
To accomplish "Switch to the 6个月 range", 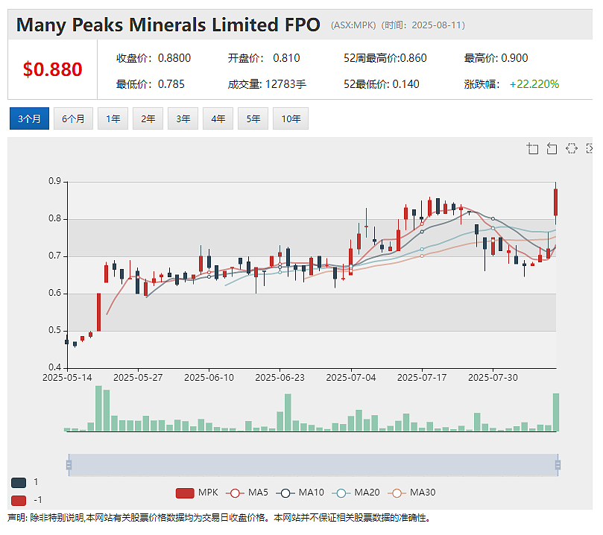I will pos(73,118).
